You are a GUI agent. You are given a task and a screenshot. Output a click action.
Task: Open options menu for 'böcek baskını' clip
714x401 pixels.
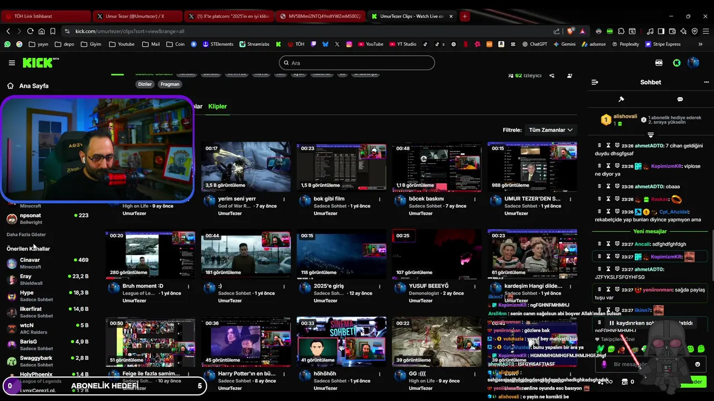tap(475, 199)
